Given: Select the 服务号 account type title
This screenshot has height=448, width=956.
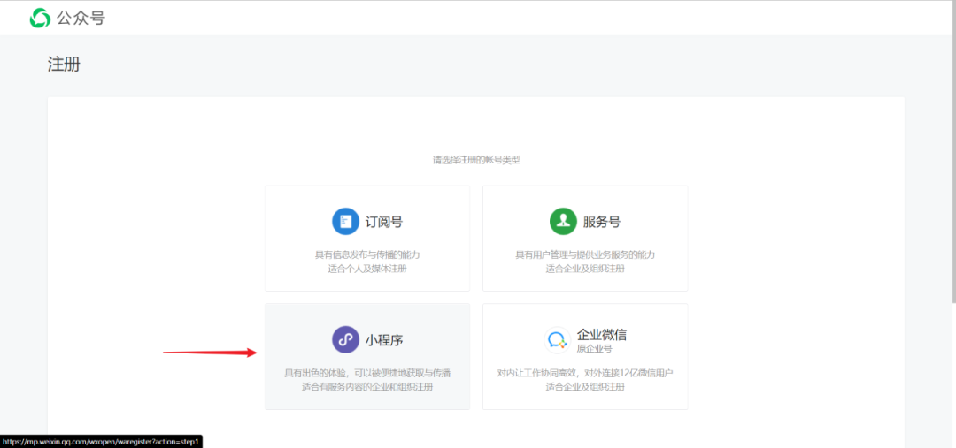Looking at the screenshot, I should (x=602, y=222).
